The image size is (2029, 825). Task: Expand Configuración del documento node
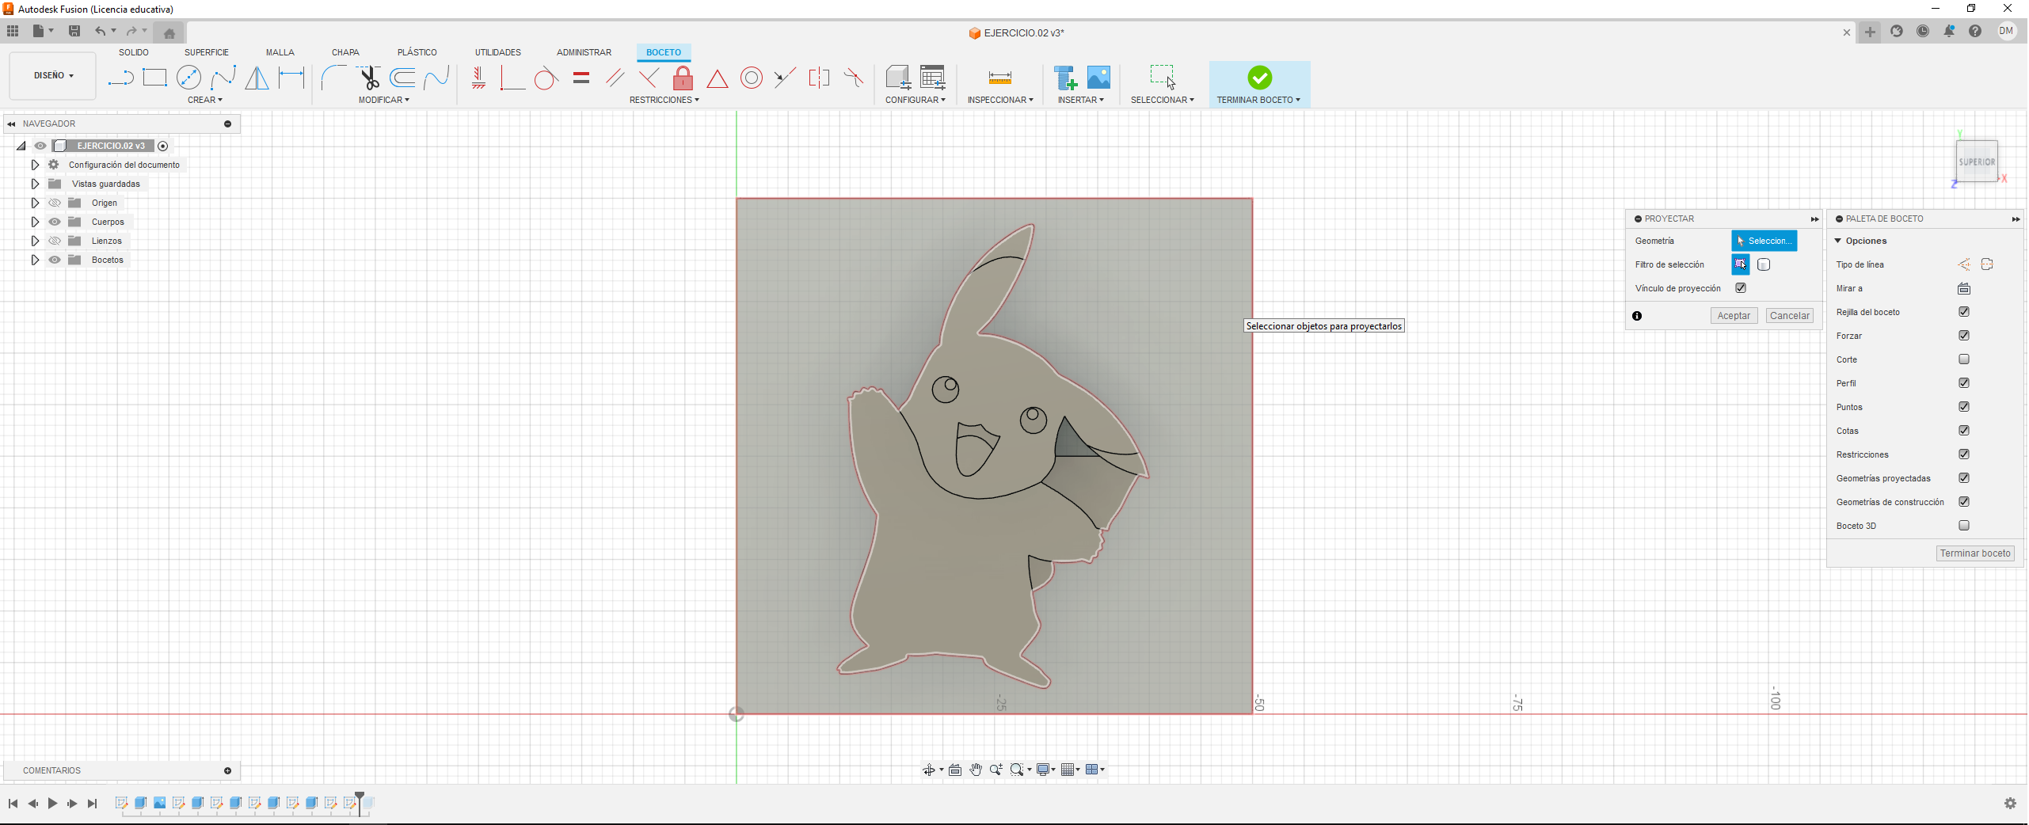(35, 165)
